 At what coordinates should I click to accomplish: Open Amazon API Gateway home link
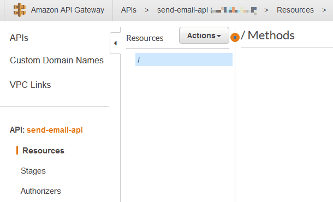[x=68, y=10]
